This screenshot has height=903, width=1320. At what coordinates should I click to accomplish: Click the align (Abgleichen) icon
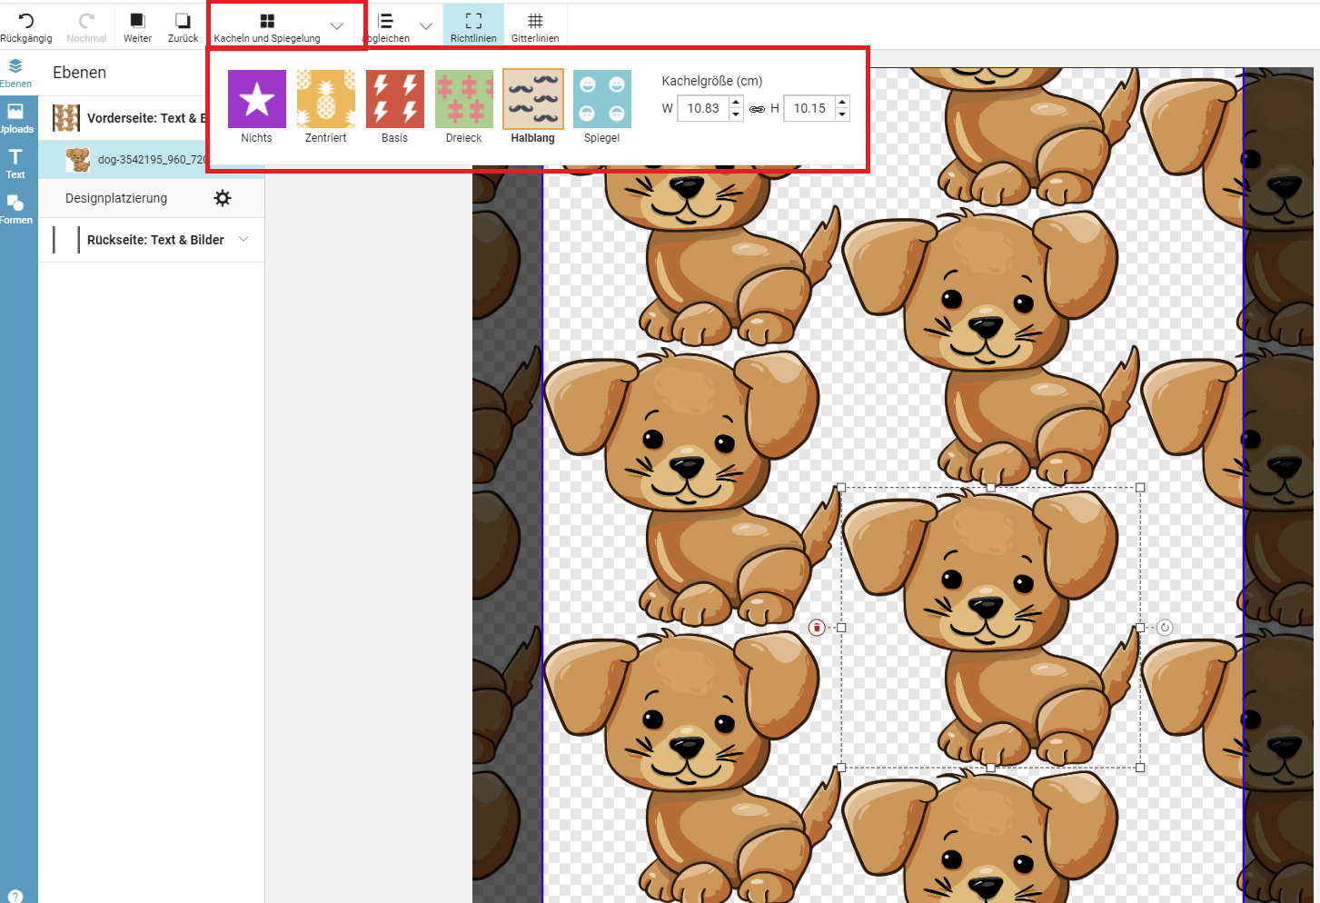point(385,21)
